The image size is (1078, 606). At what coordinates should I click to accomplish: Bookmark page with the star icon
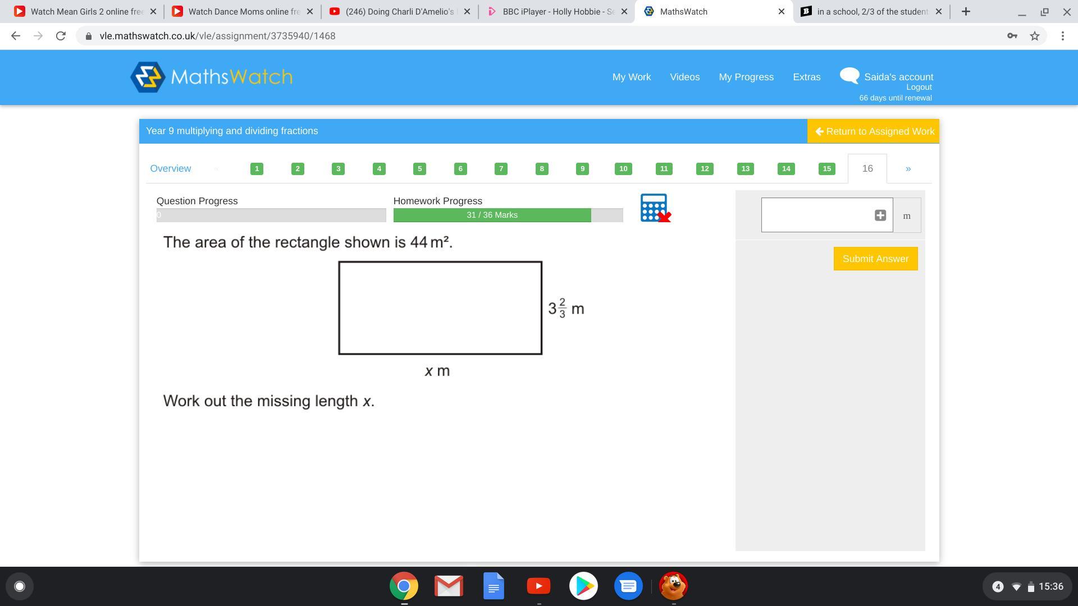point(1035,36)
